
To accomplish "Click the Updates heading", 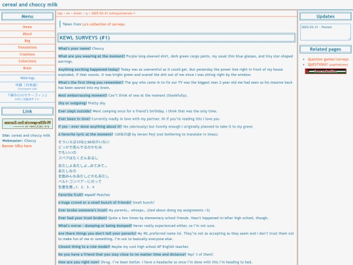I will pos(326,16).
